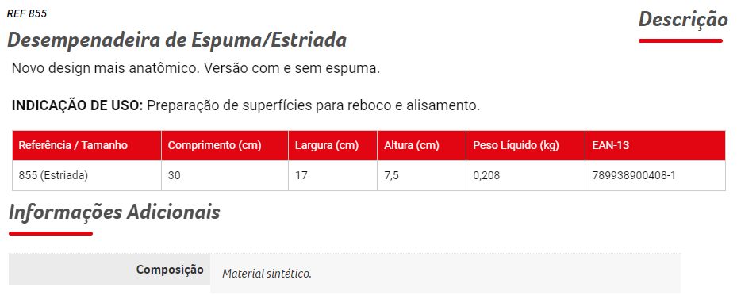This screenshot has width=737, height=295.
Task: Click the INDICAÇÃO DE USO bold text
Action: click(x=77, y=105)
